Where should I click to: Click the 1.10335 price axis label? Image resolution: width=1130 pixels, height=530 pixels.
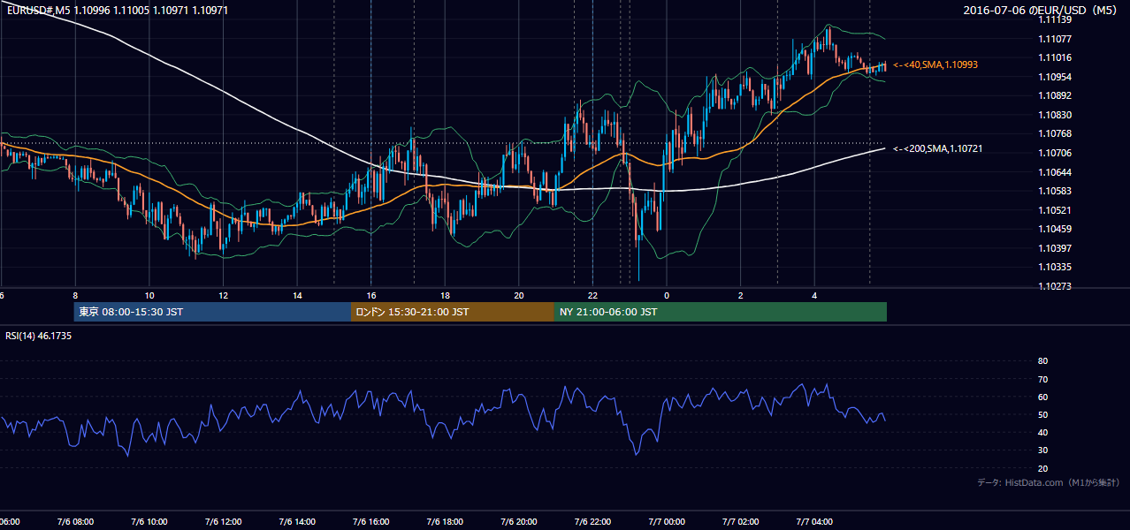pos(1056,267)
